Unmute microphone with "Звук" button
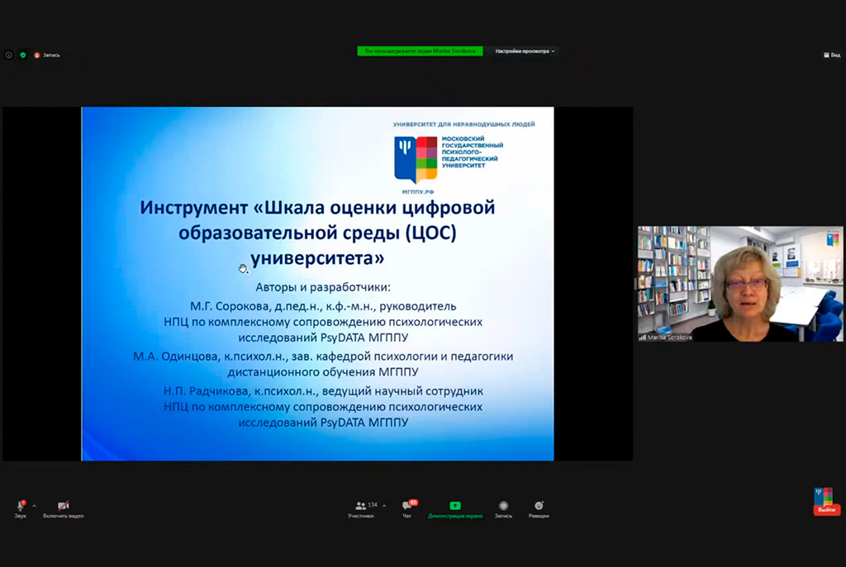This screenshot has height=567, width=846. coord(21,508)
